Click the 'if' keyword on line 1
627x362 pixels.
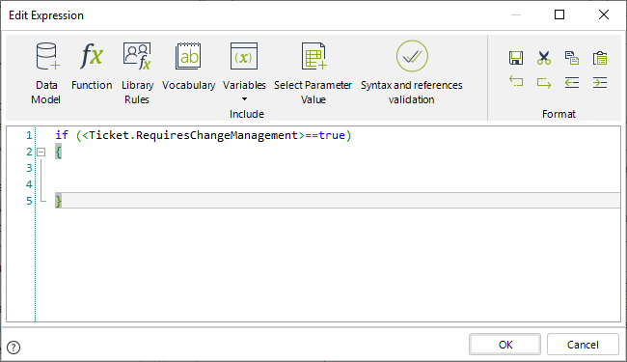[62, 135]
